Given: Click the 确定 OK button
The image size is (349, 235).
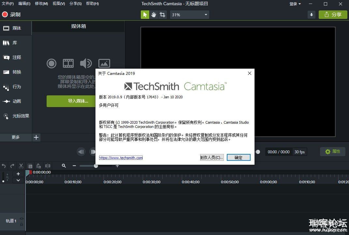Looking at the screenshot, I should pyautogui.click(x=239, y=158).
